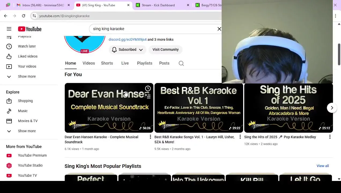Open Dear Evan Hansen Karaoke title link
The width and height of the screenshot is (341, 193).
click(101, 139)
